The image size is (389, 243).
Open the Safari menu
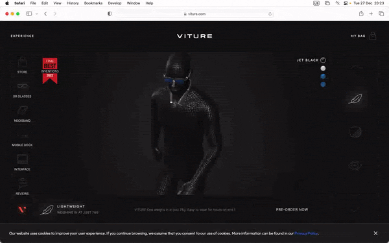[19, 3]
